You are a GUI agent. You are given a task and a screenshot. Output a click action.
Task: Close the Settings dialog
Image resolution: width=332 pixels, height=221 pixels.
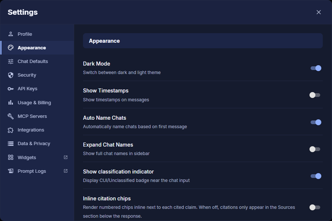(319, 12)
